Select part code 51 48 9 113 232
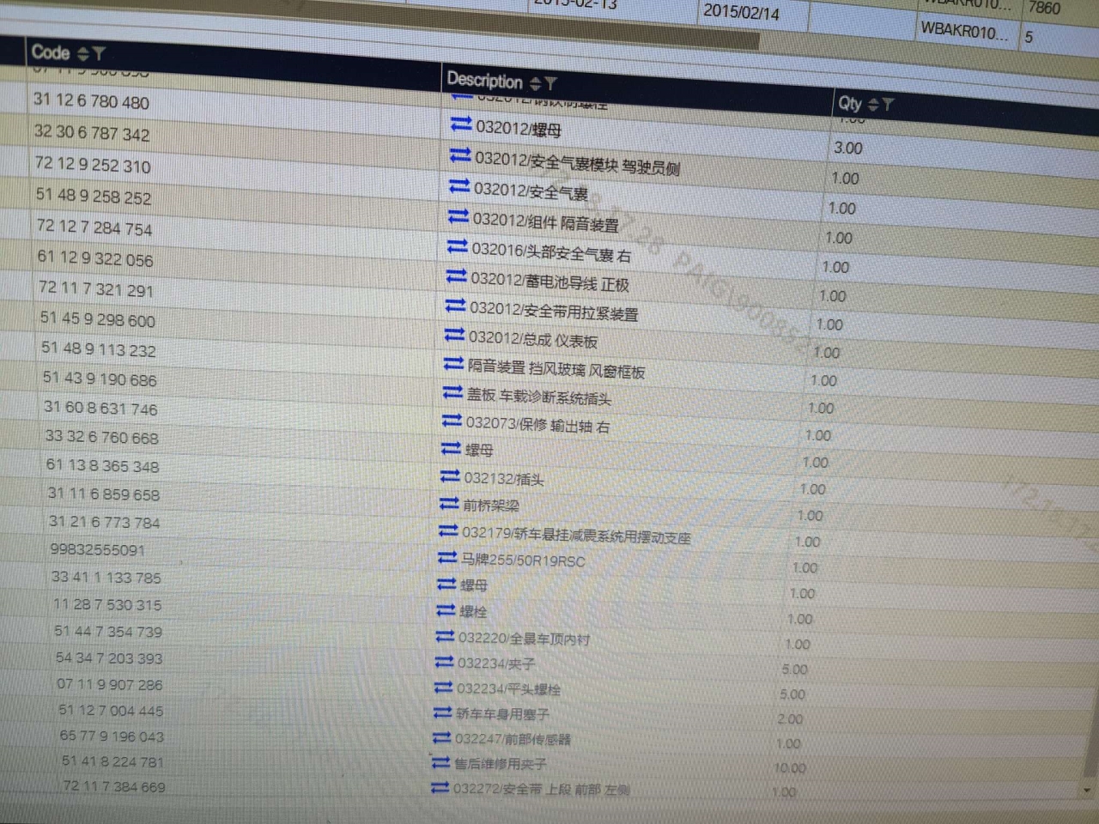 tap(99, 349)
